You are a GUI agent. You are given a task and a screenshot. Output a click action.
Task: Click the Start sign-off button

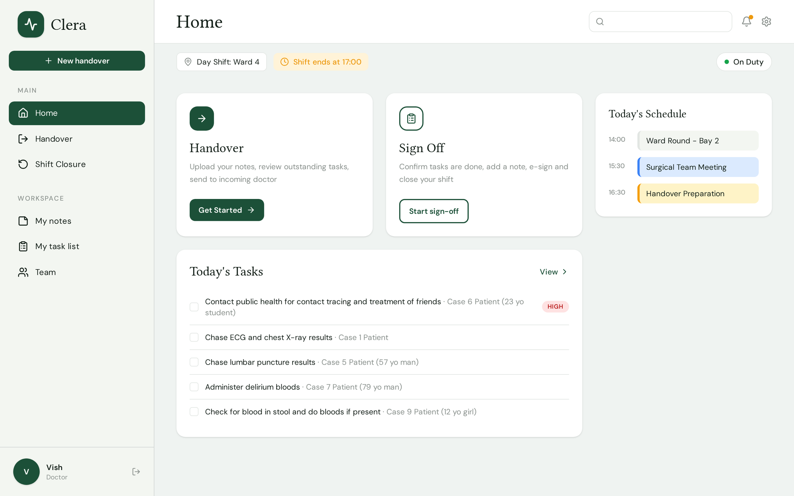(434, 211)
